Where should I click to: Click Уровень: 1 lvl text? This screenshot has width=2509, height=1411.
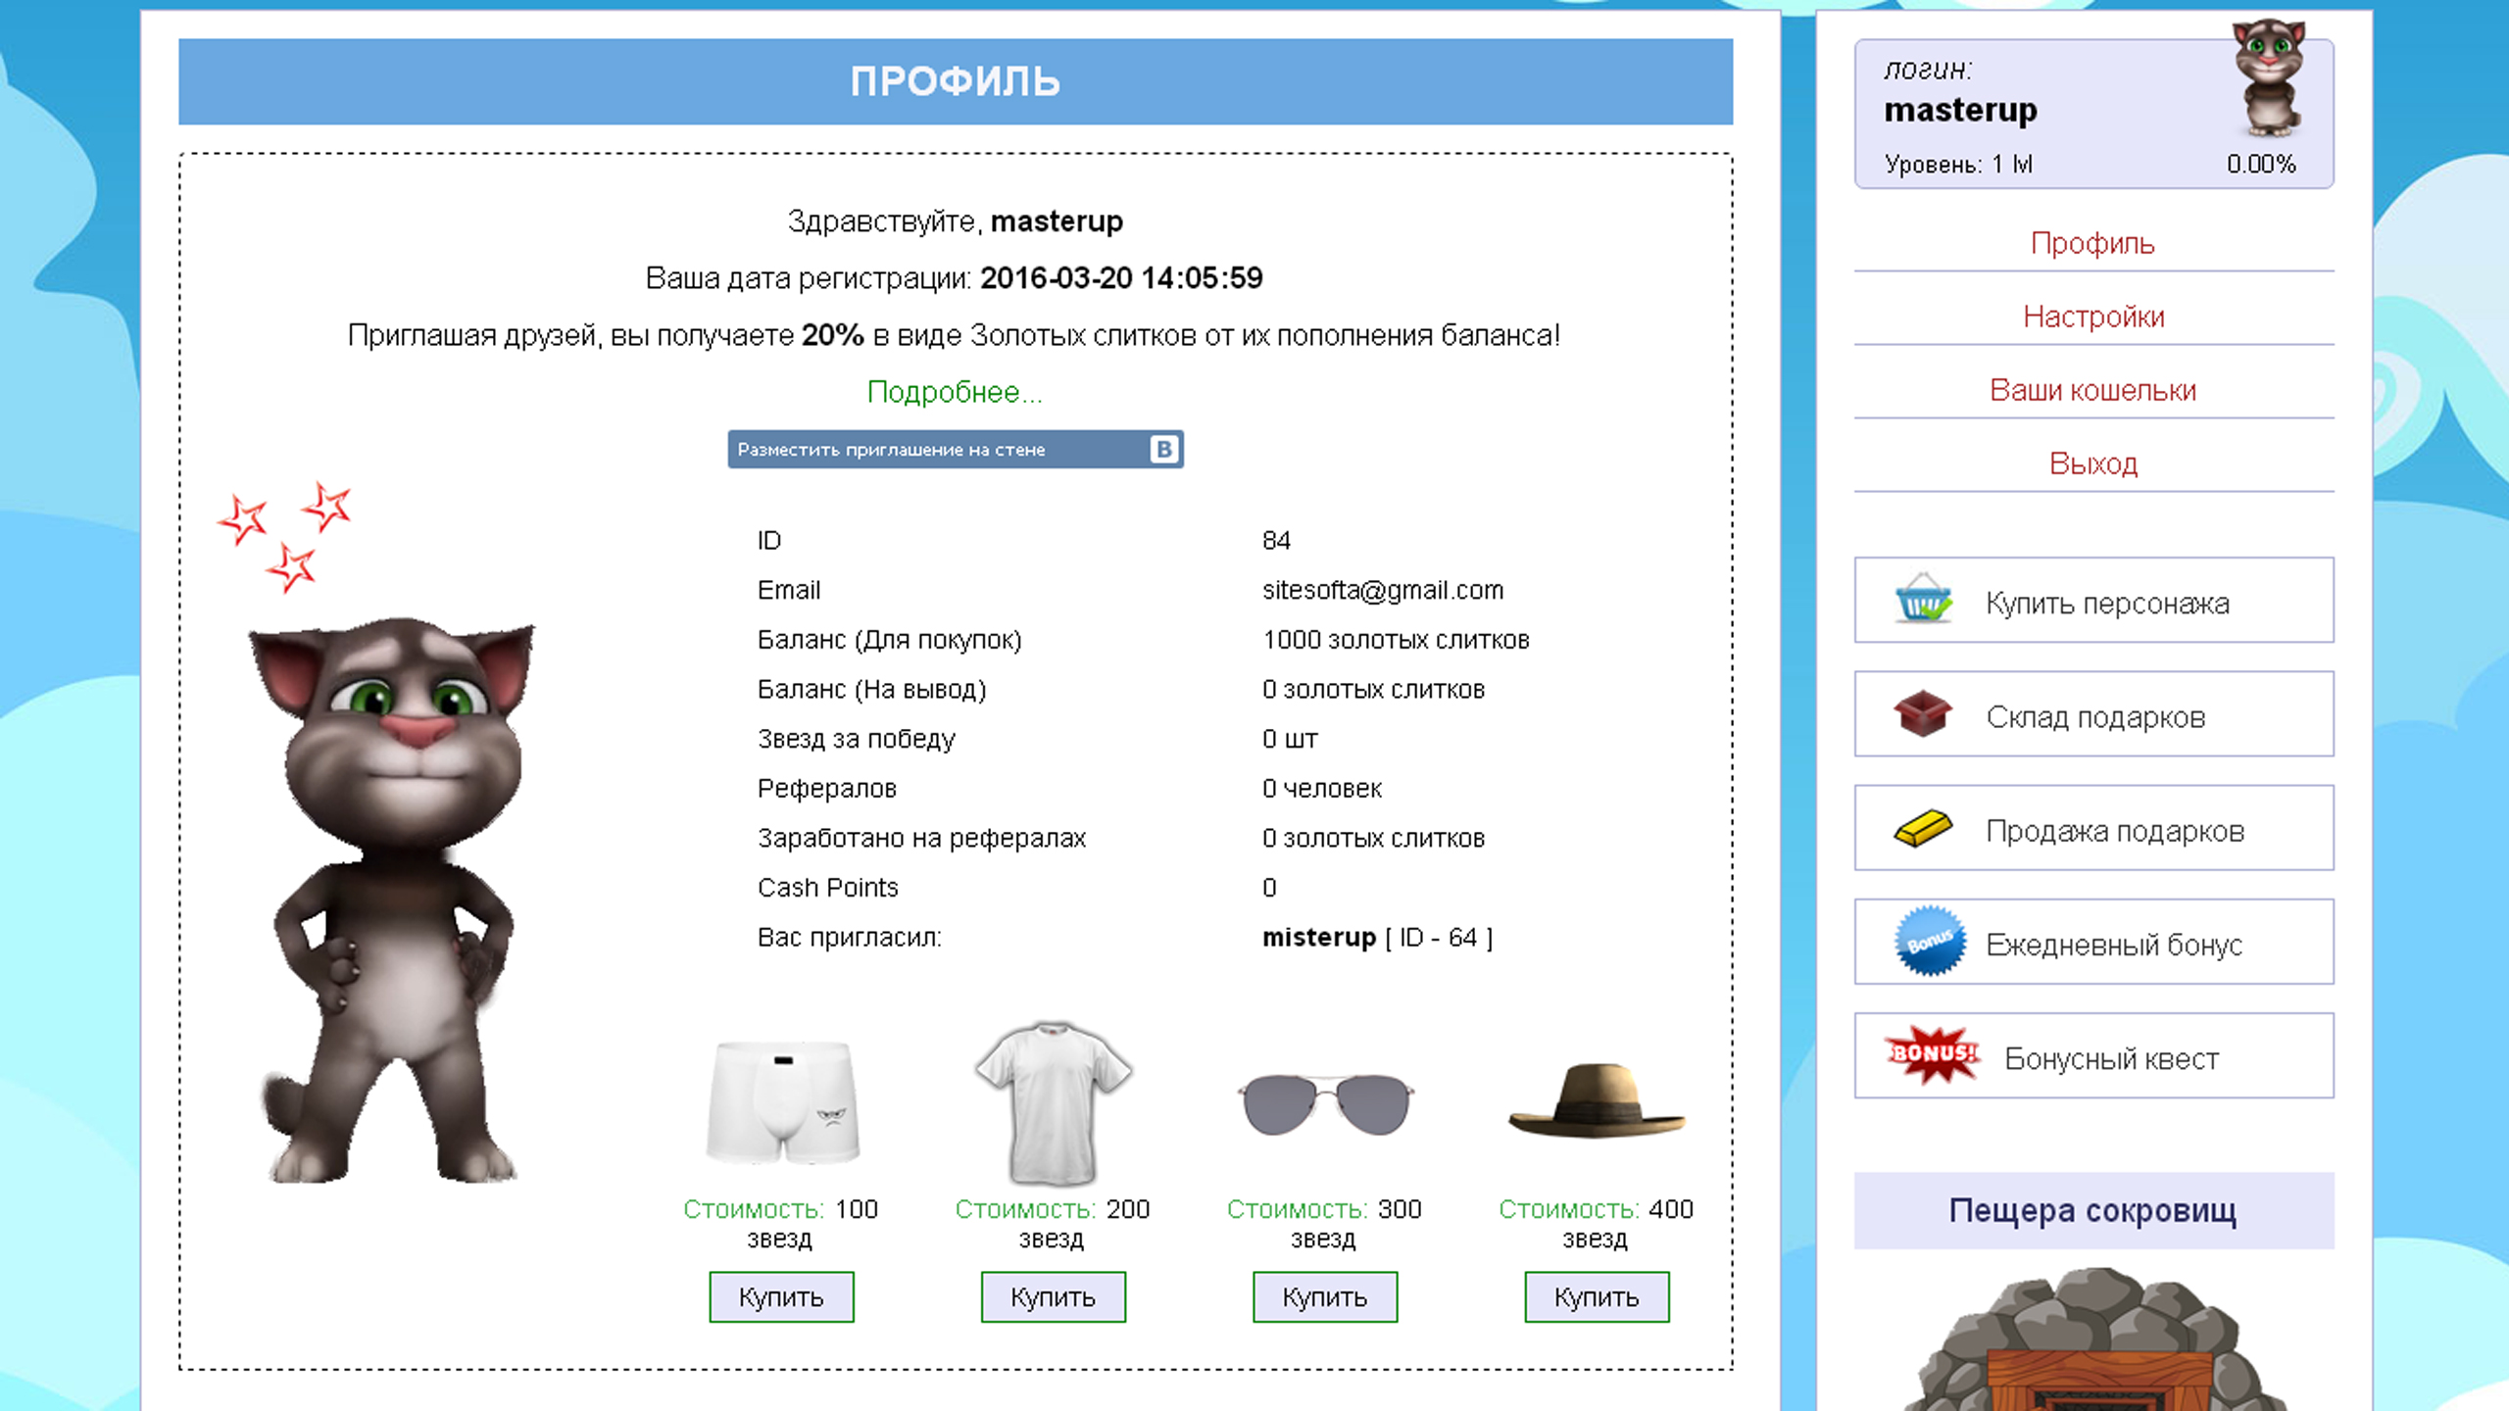(x=1958, y=164)
